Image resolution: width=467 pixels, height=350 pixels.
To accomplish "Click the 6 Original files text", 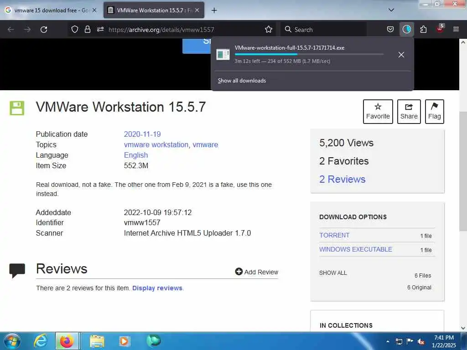I will [419, 288].
